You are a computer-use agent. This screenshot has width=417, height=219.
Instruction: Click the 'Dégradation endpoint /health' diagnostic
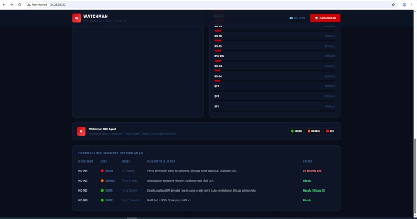click(181, 181)
